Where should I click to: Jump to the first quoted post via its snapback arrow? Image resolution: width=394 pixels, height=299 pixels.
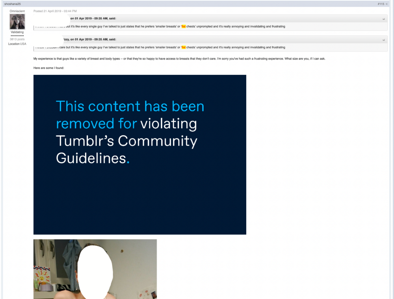pyautogui.click(x=383, y=19)
